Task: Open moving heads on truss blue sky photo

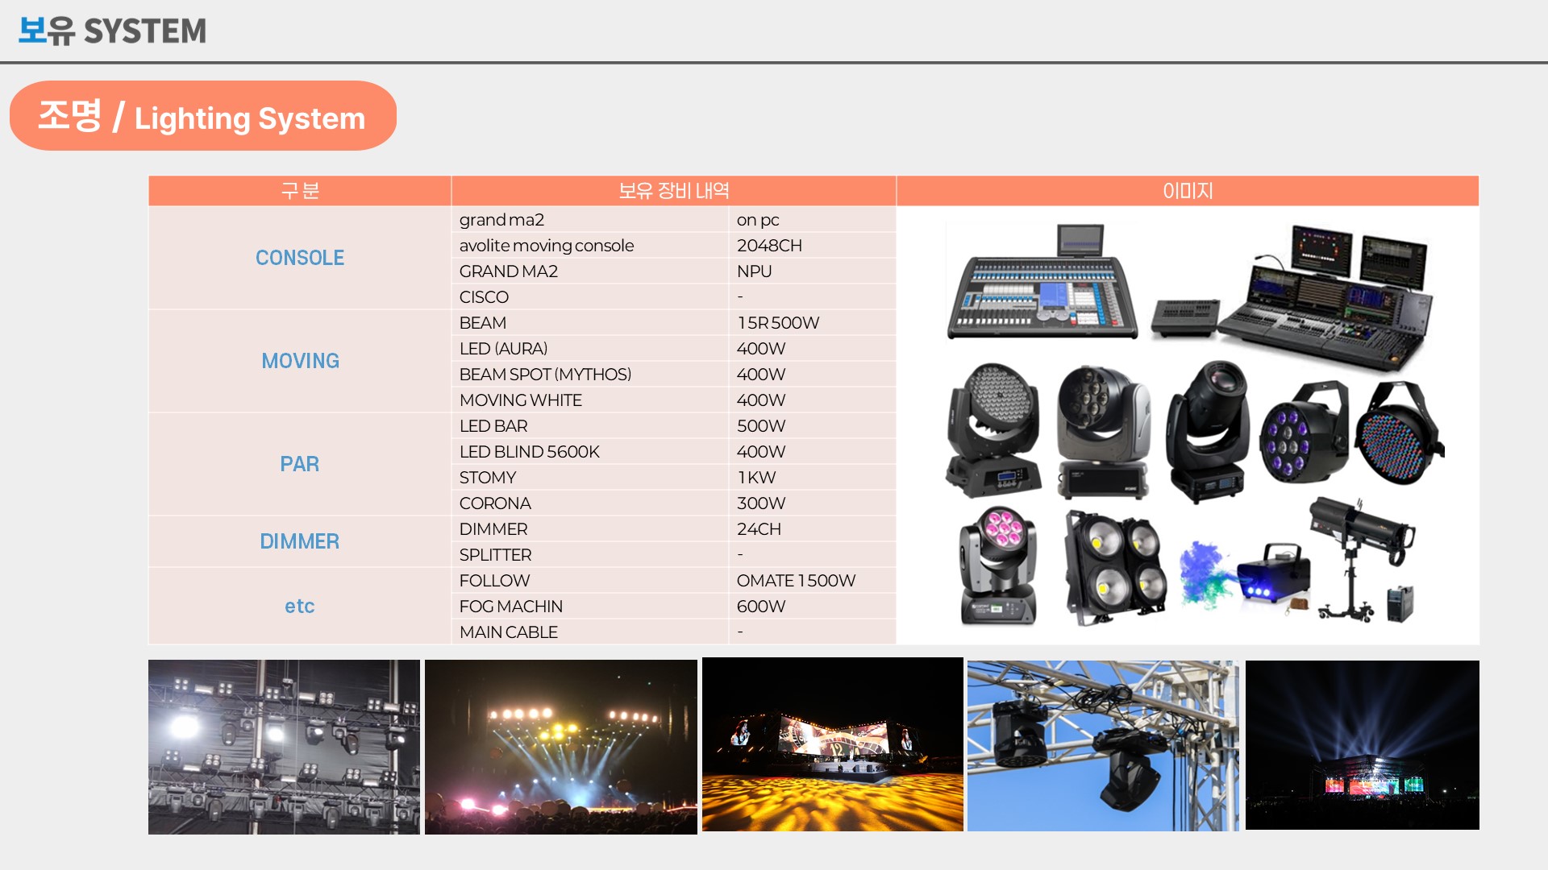Action: pyautogui.click(x=1102, y=746)
